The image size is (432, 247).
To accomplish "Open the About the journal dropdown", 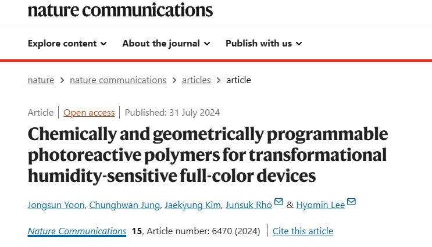I will pos(166,44).
